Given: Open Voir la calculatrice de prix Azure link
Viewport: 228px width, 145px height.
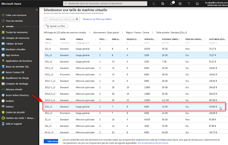Looking at the screenshot, I should (x=153, y=143).
